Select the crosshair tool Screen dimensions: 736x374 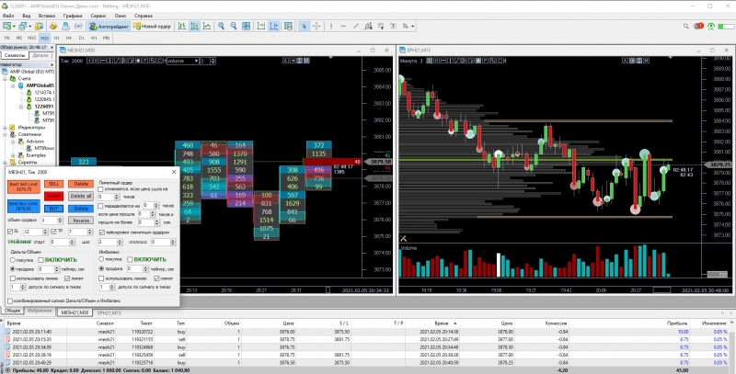click(x=316, y=27)
